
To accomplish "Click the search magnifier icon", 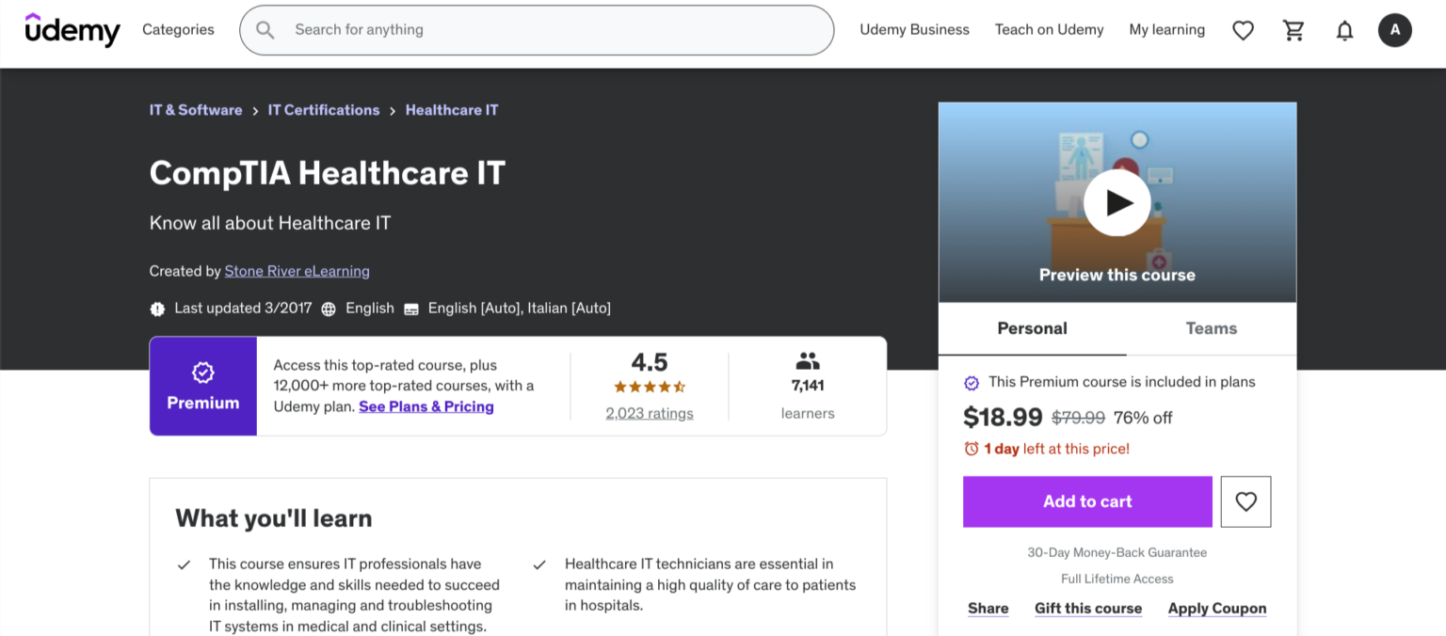I will click(x=265, y=29).
